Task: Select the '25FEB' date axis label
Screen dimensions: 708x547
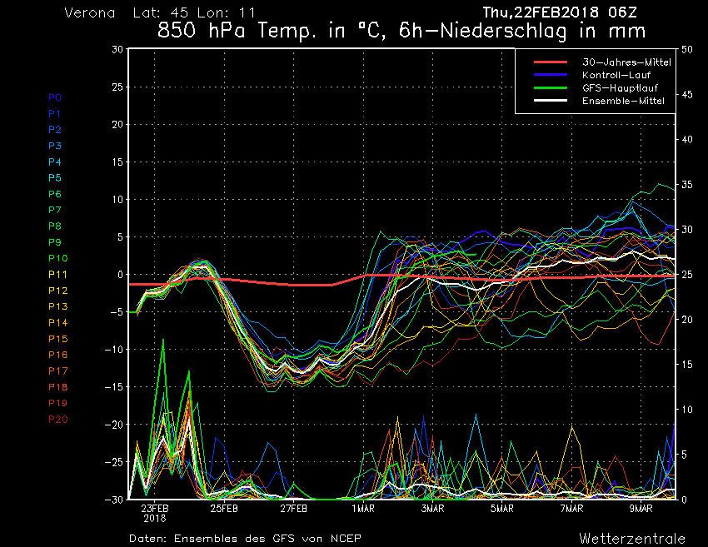Action: point(224,509)
